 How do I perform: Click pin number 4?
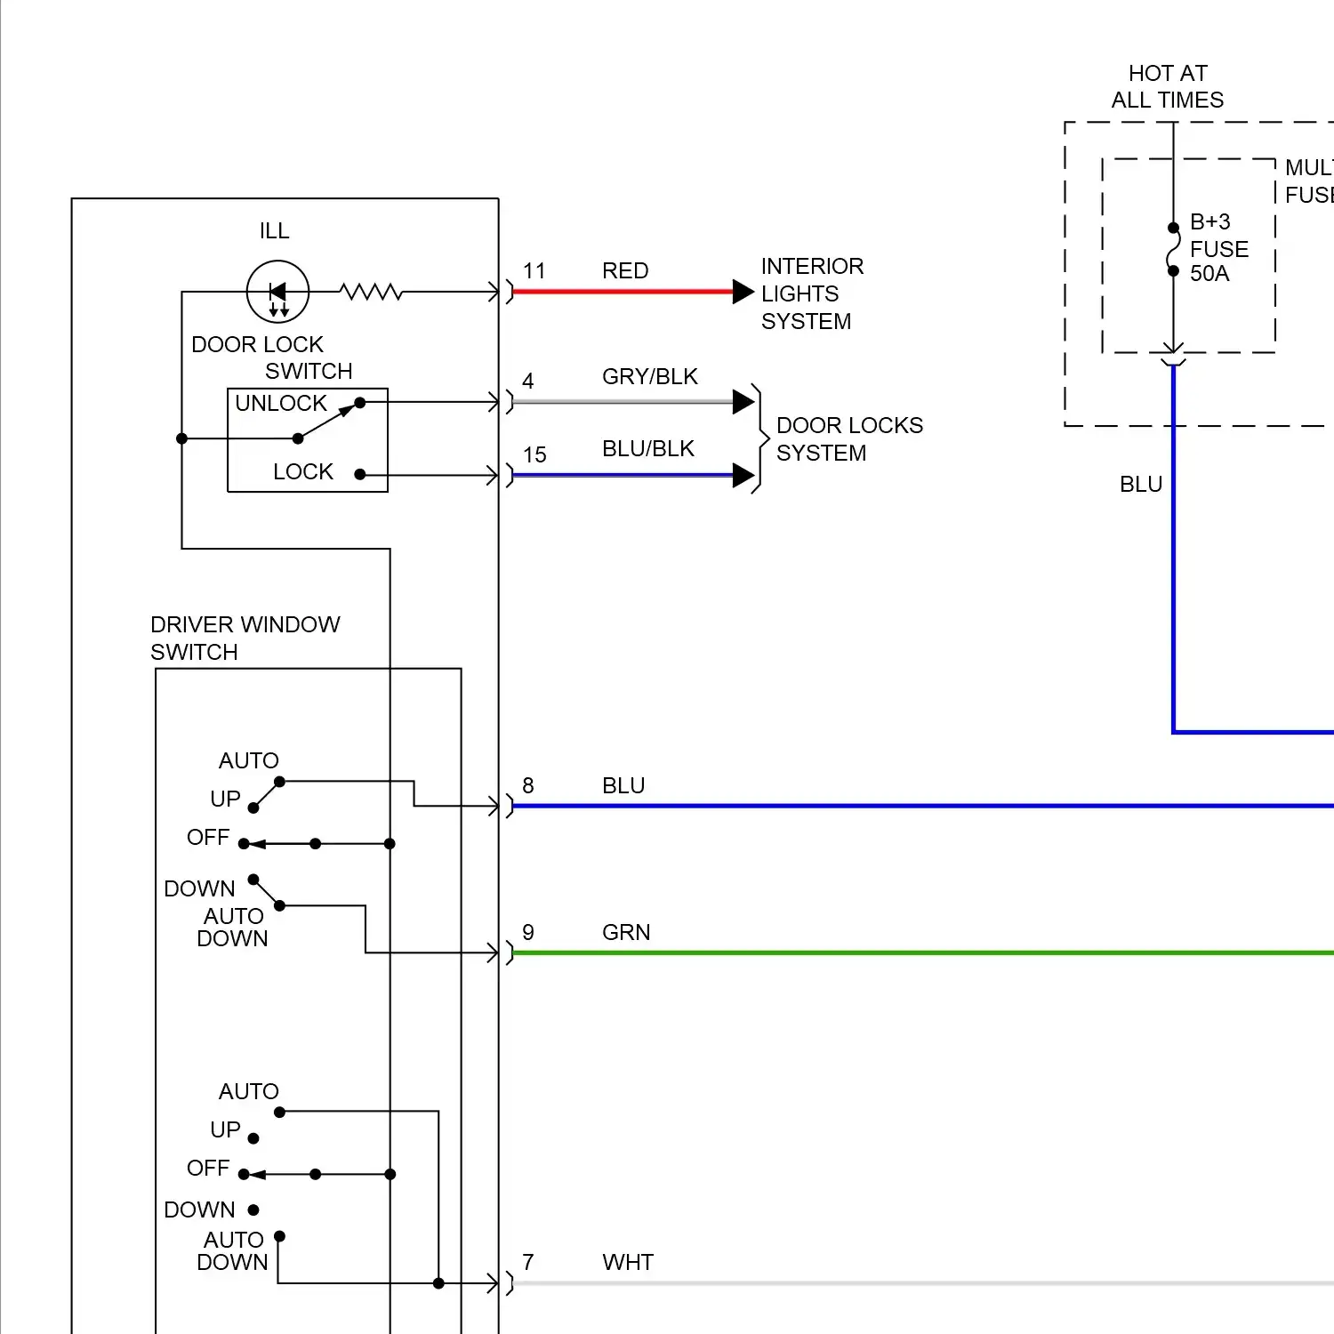click(x=528, y=382)
